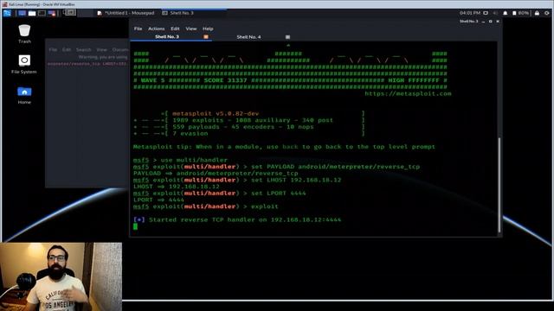Image resolution: width=554 pixels, height=311 pixels.
Task: Click the show desktop panel launcher
Action: [22, 13]
